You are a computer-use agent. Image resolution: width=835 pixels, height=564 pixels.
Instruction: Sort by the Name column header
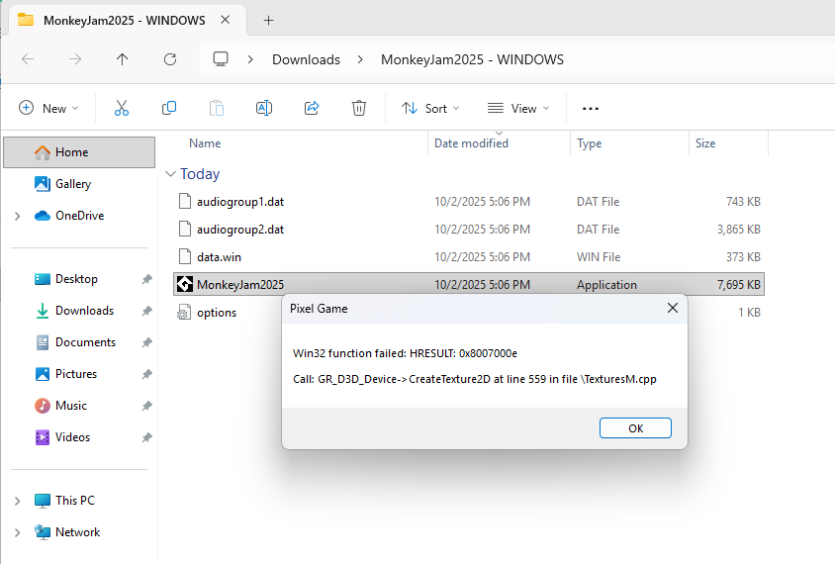tap(205, 143)
